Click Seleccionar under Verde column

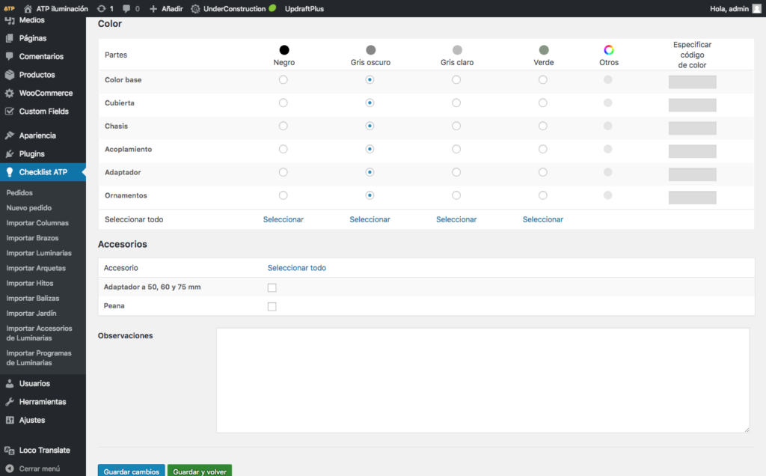tap(543, 219)
